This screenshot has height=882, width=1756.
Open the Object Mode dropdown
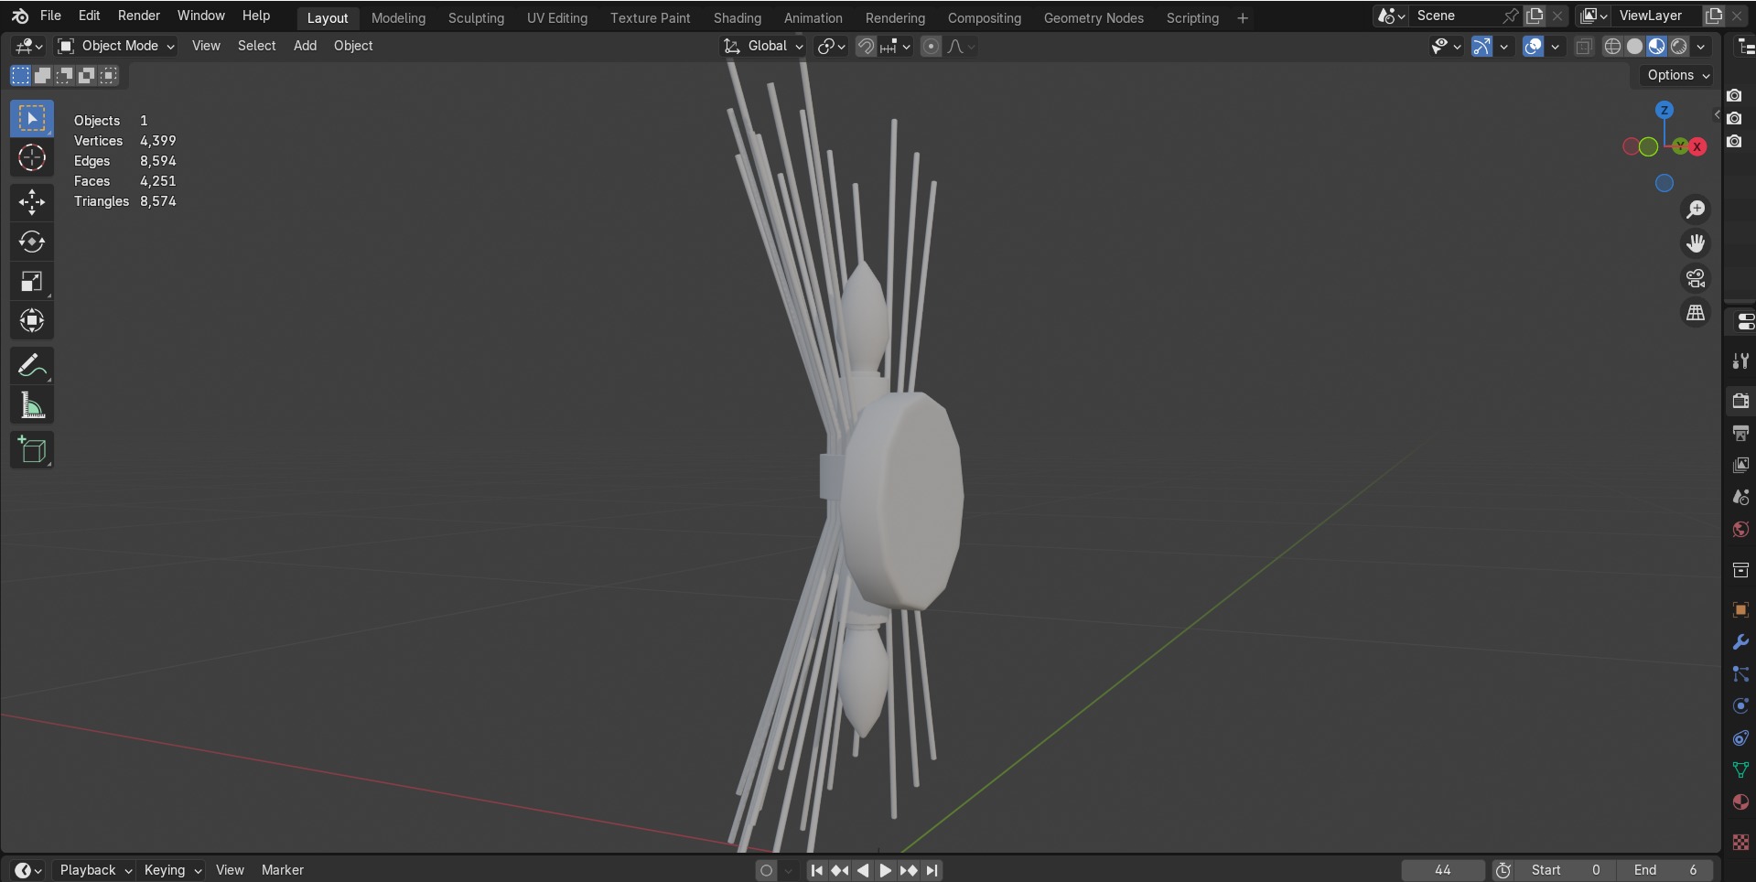115,46
